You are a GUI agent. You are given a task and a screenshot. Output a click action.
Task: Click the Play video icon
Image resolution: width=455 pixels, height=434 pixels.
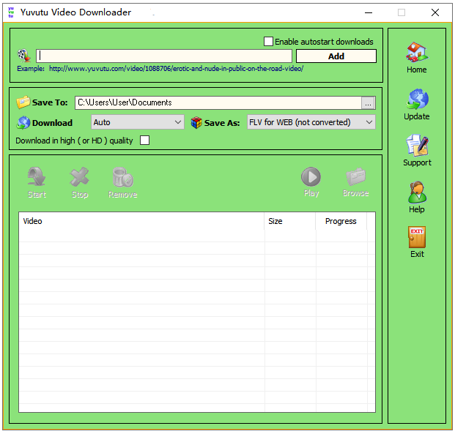[311, 176]
